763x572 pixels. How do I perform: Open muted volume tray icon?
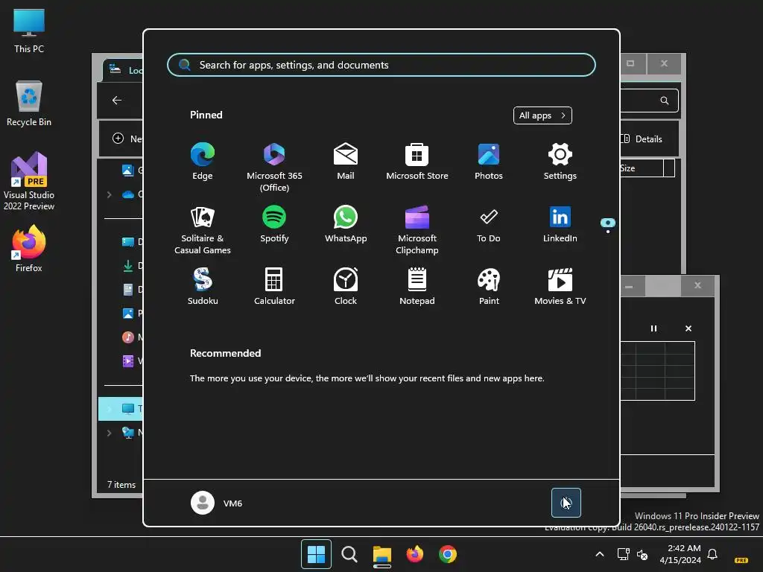coord(642,554)
